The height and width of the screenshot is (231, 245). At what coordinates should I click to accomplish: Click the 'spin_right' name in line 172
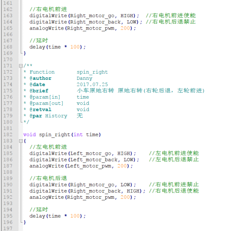92,72
